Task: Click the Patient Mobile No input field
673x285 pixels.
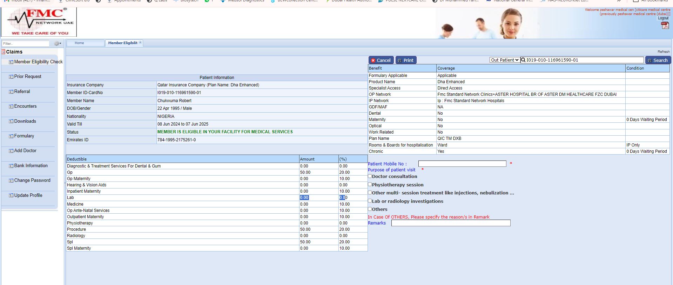Action: tap(462, 164)
